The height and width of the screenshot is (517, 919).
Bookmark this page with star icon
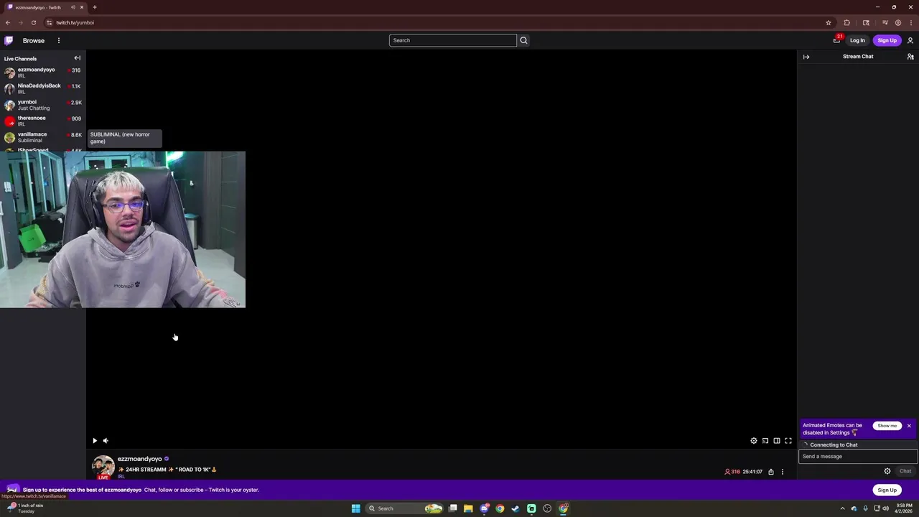tap(829, 22)
